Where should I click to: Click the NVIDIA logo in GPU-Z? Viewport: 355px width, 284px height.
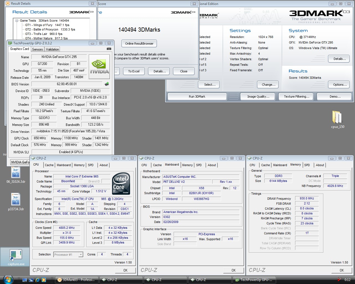(100, 67)
